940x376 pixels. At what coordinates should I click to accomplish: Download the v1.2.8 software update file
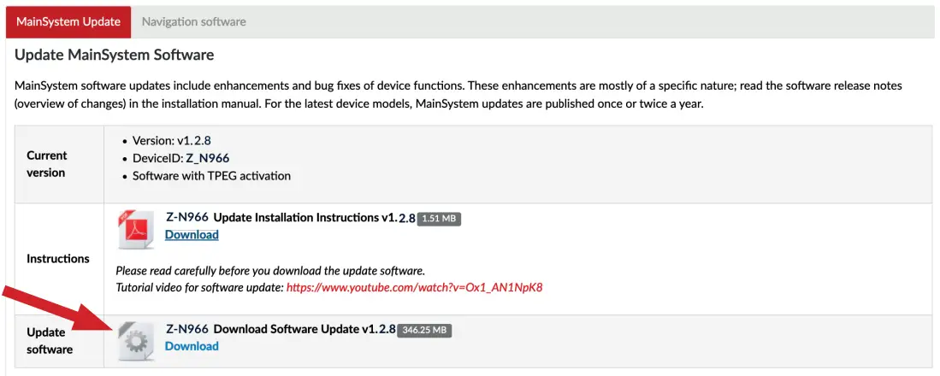click(x=192, y=346)
